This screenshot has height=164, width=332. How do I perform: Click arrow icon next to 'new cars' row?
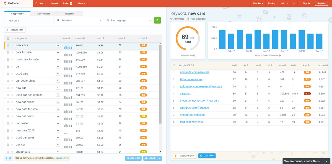click(58, 45)
